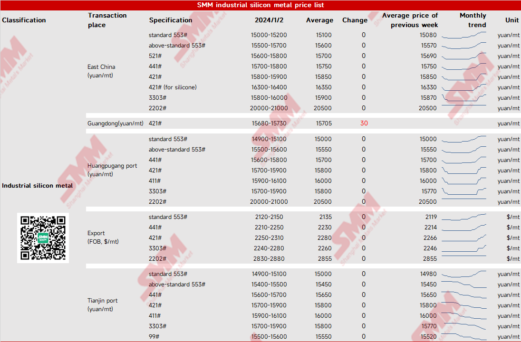521x342 pixels.
Task: Open the 2024/1/2 date column header
Action: (x=269, y=20)
